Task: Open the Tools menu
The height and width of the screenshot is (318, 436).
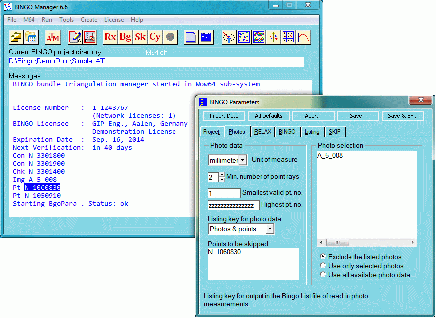Action: [x=66, y=20]
